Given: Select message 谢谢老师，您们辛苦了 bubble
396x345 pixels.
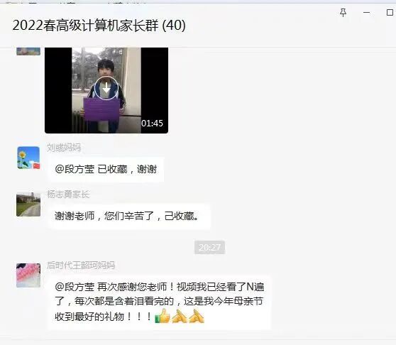Looking at the screenshot, I should coord(129,217).
